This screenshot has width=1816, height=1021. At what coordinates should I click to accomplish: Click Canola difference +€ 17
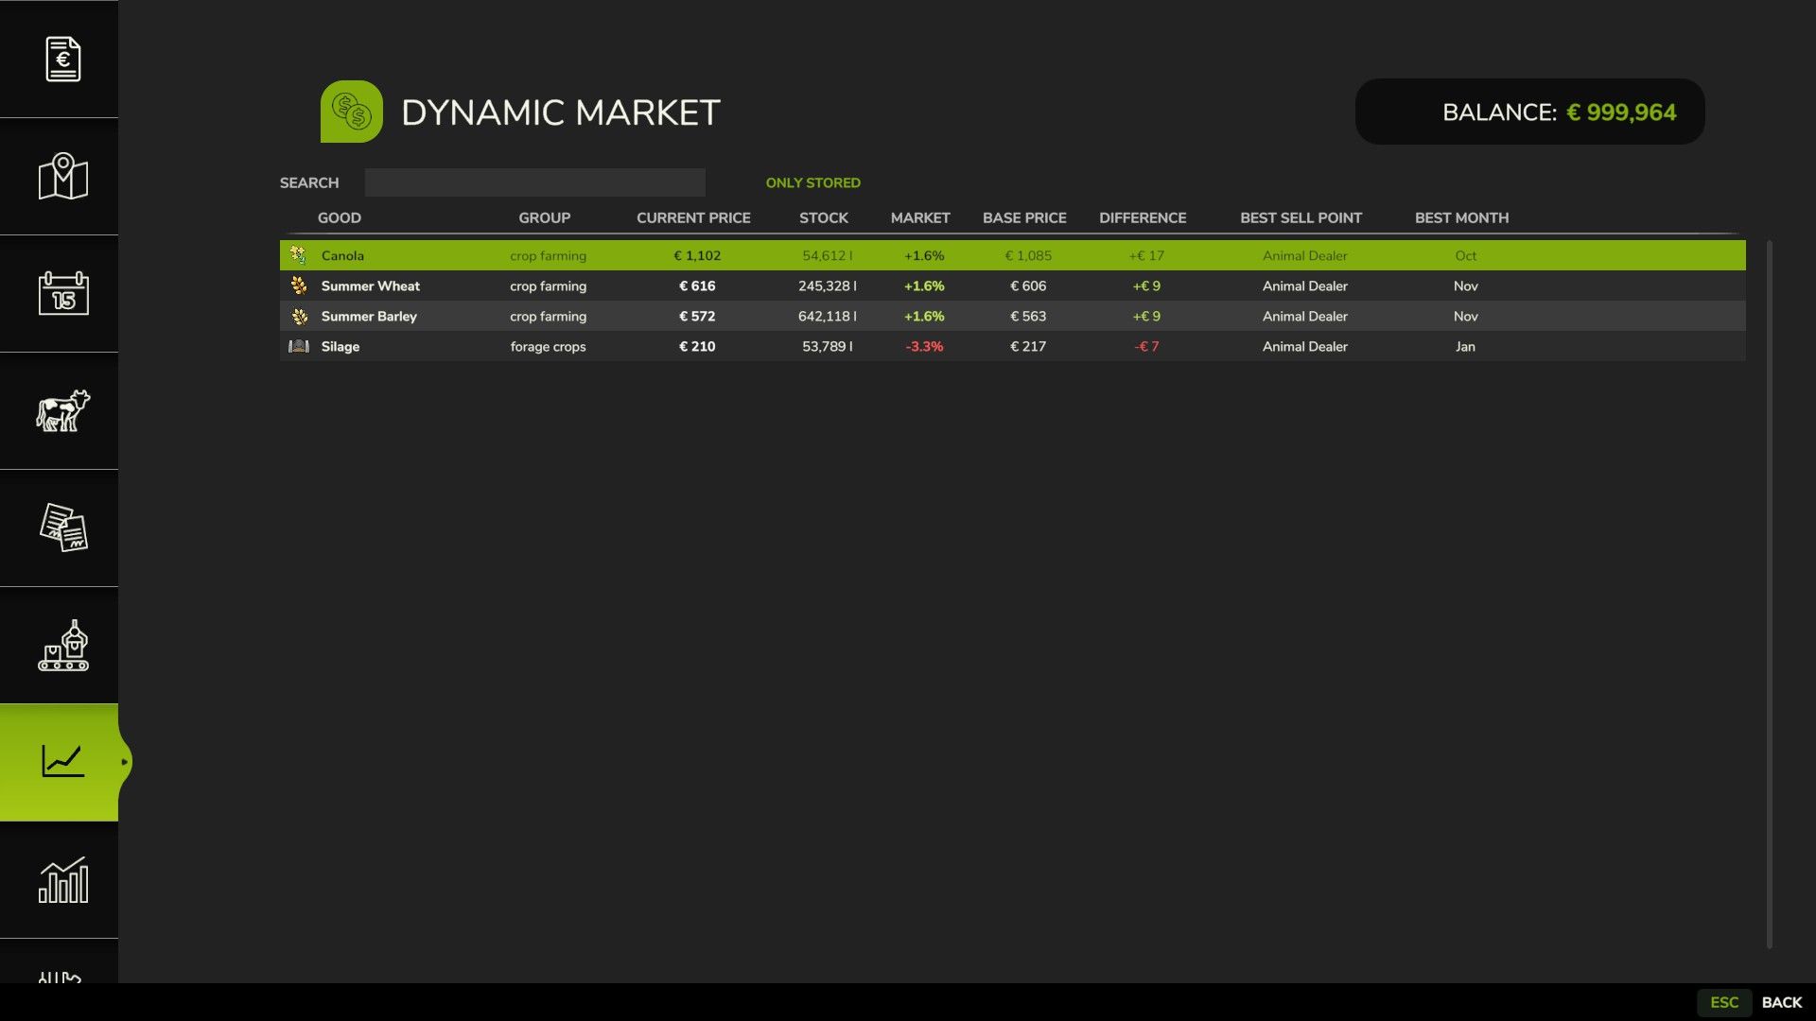pyautogui.click(x=1146, y=255)
